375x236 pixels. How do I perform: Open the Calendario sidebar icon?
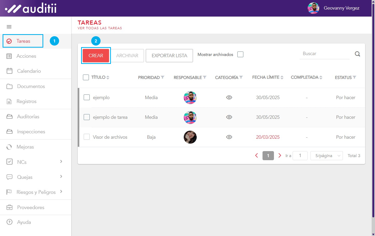10,71
